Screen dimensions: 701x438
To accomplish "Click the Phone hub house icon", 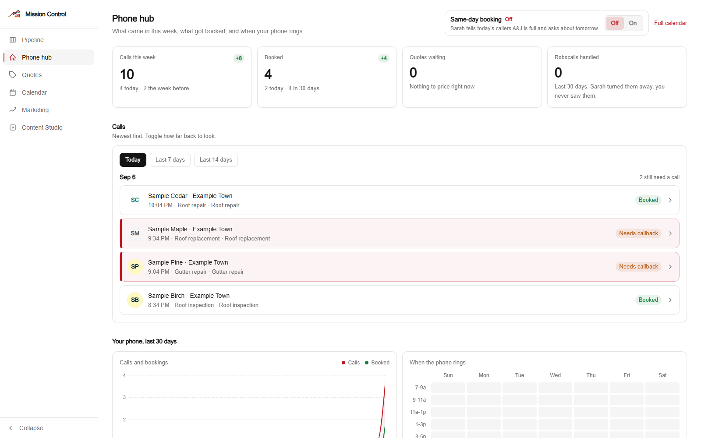I will 13,57.
